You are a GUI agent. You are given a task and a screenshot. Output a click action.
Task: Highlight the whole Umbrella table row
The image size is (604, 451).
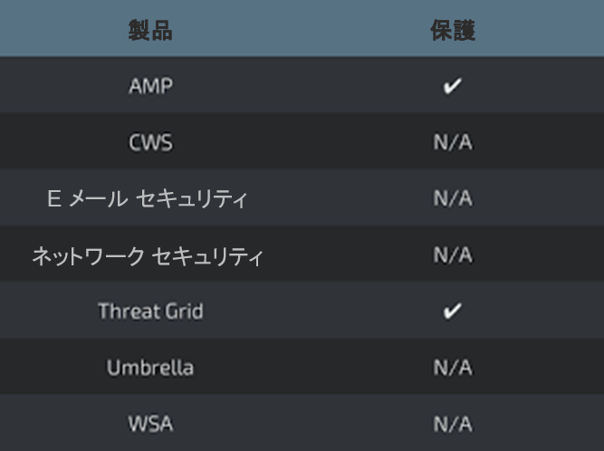point(302,368)
